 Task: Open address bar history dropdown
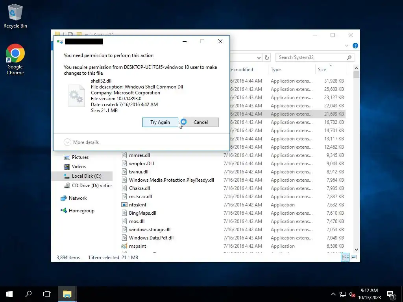[259, 57]
